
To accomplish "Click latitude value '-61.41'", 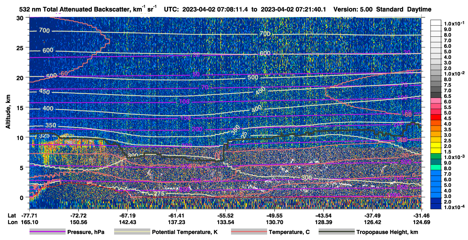I will coord(176,215).
